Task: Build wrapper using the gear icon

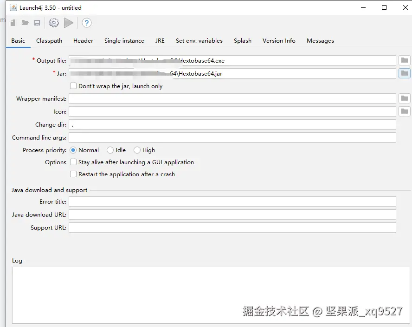Action: (54, 23)
